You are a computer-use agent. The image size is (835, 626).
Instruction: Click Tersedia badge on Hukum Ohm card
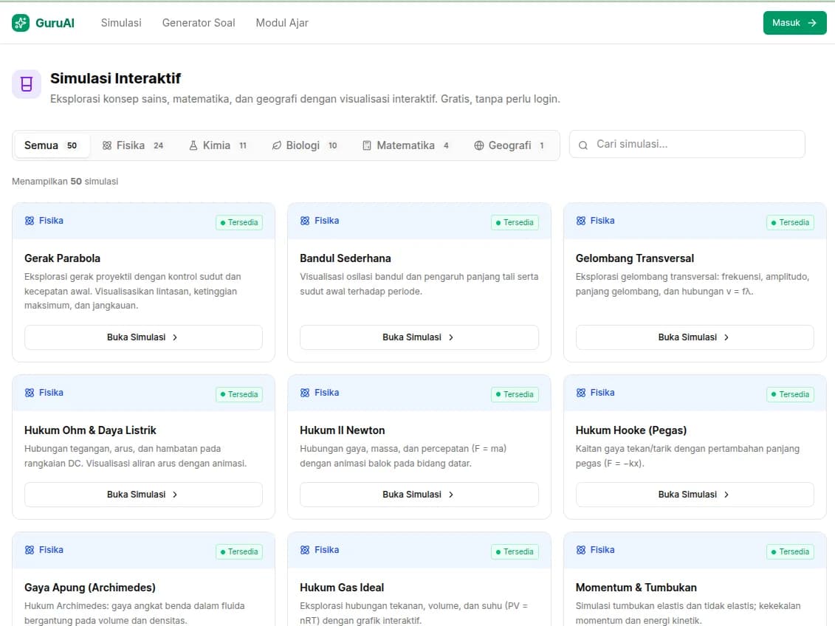point(239,394)
